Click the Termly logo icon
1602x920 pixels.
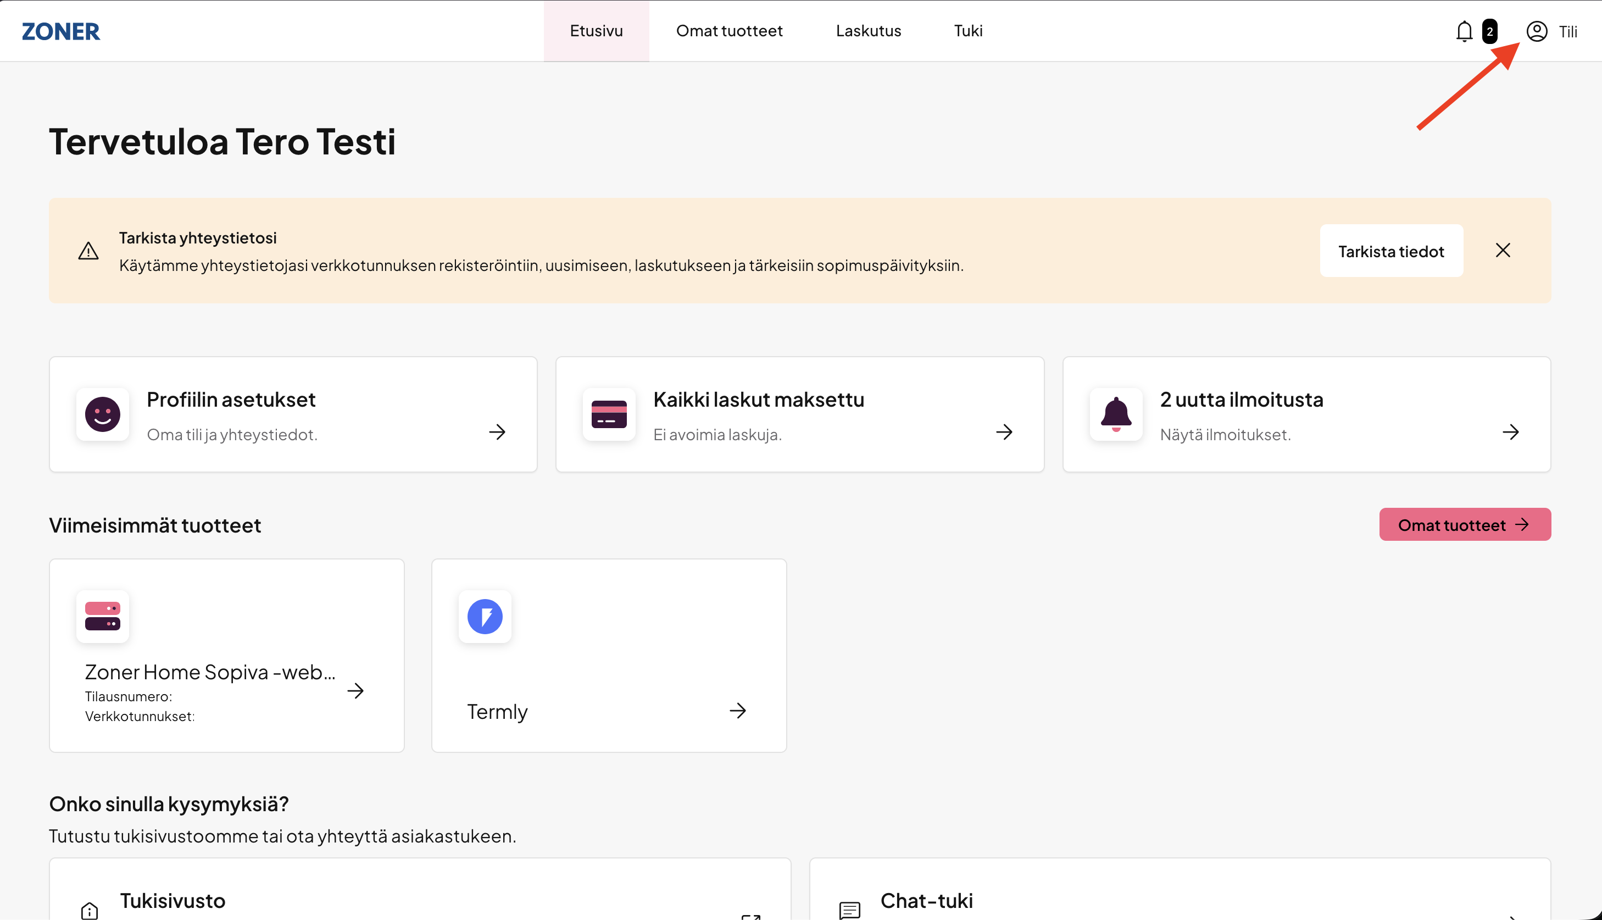(485, 616)
